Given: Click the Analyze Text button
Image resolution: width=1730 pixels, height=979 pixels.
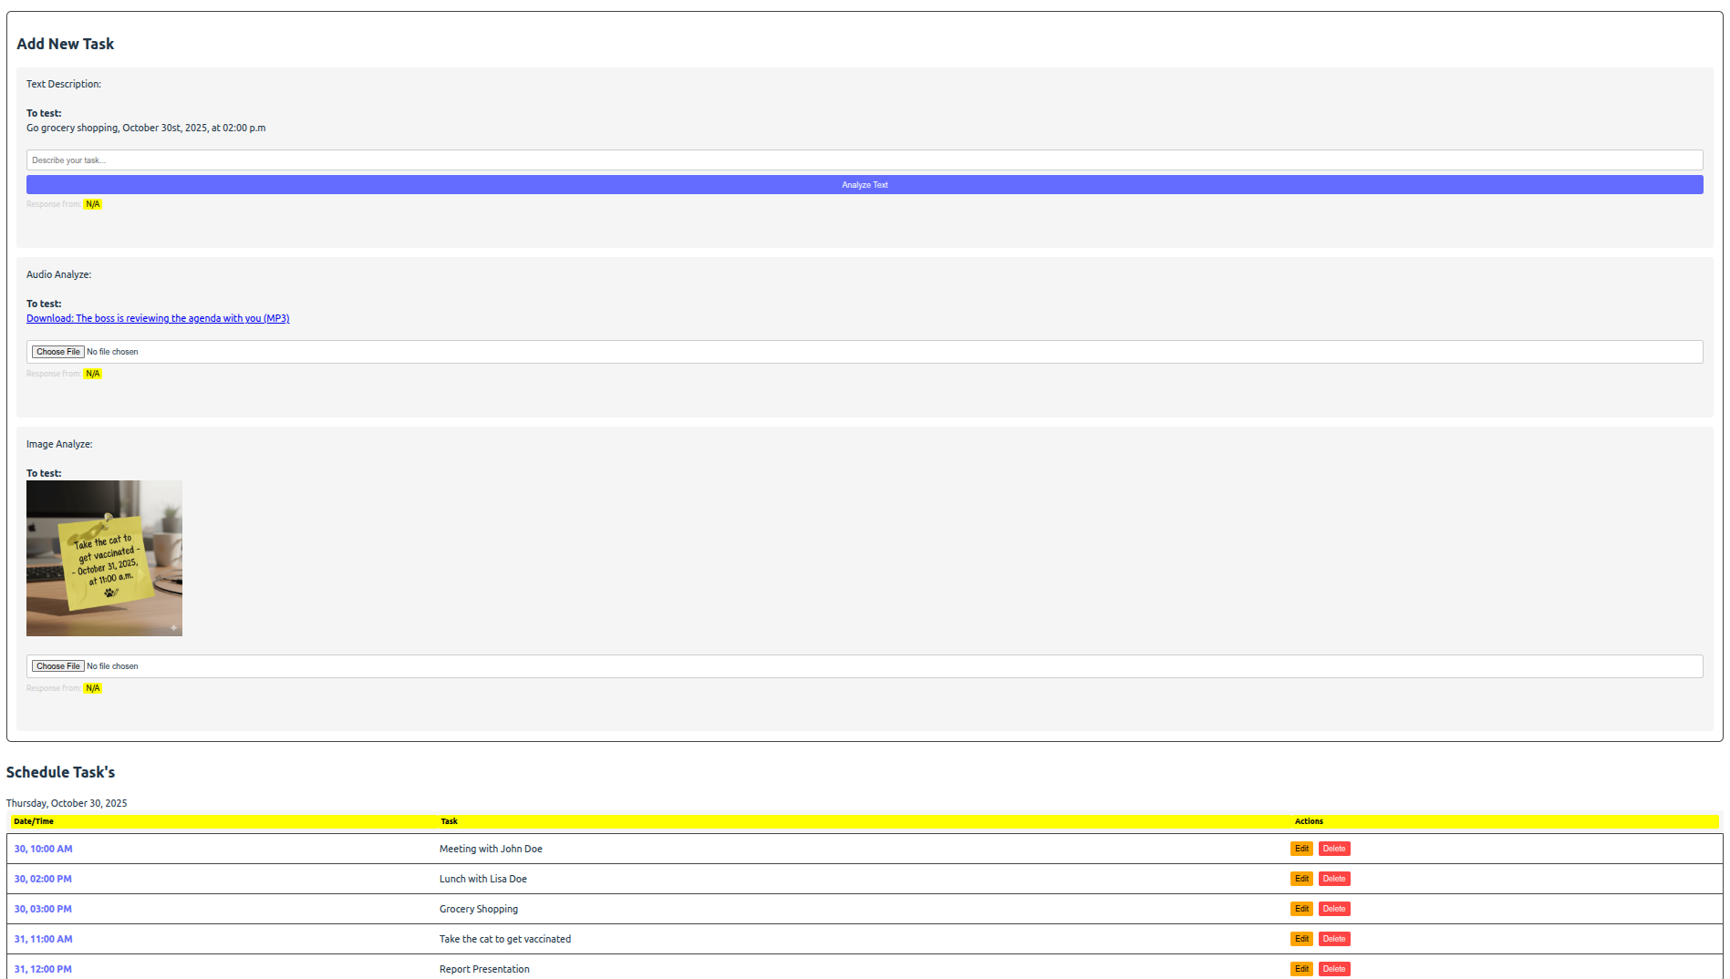Looking at the screenshot, I should coord(864,184).
